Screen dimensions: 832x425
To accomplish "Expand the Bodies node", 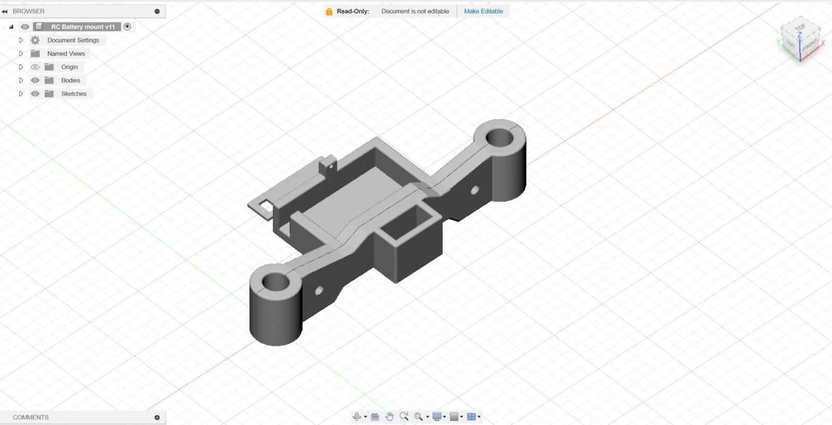I will click(21, 81).
